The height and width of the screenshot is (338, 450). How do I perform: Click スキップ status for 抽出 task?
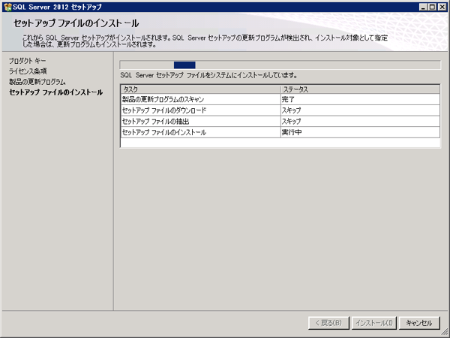click(360, 121)
